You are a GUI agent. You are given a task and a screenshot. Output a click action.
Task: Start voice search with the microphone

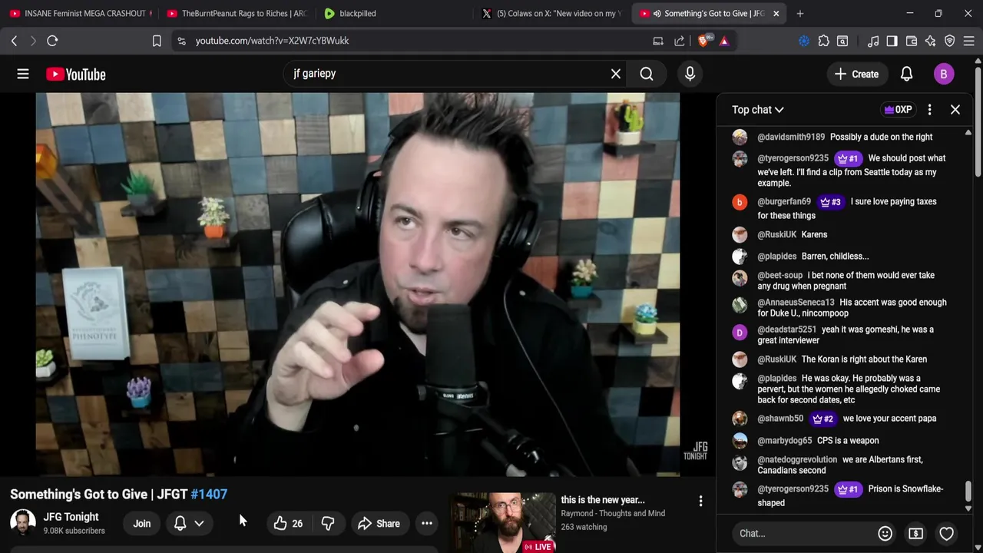coord(690,74)
